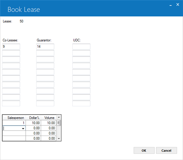
Task: Click the salesperson grid scrollbar thumb
Action: [x=59, y=123]
